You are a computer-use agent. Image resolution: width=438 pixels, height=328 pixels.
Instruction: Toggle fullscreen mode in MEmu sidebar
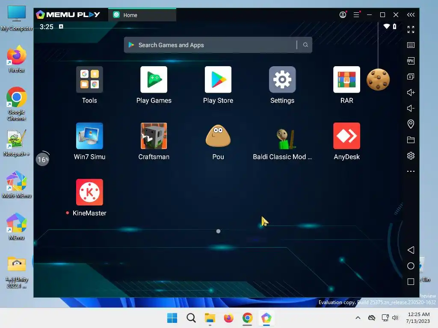point(411,29)
